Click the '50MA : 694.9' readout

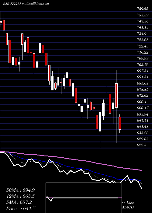pyautogui.click(x=21, y=190)
